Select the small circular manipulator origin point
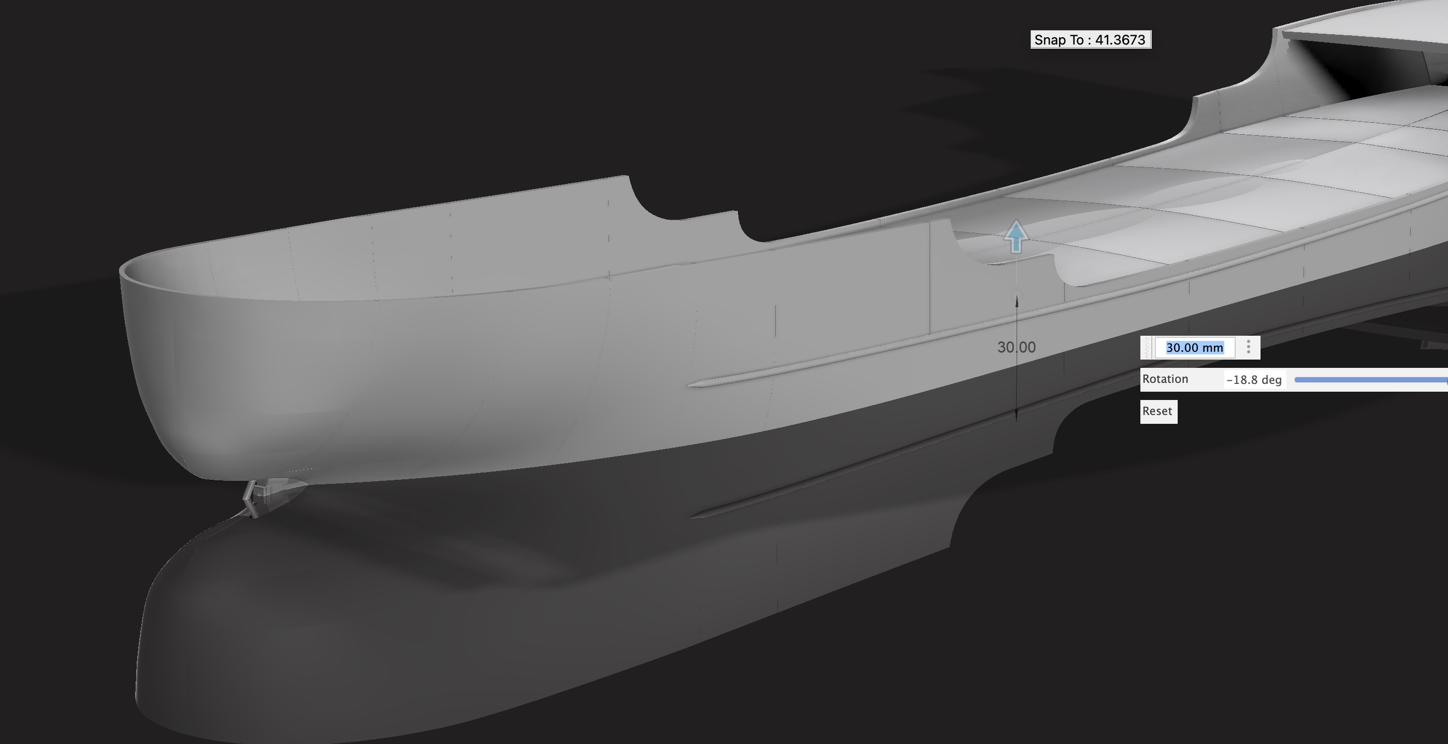The image size is (1448, 744). (1016, 294)
